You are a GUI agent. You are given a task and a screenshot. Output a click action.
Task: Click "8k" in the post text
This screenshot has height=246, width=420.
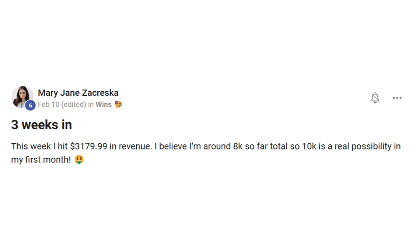(238, 146)
